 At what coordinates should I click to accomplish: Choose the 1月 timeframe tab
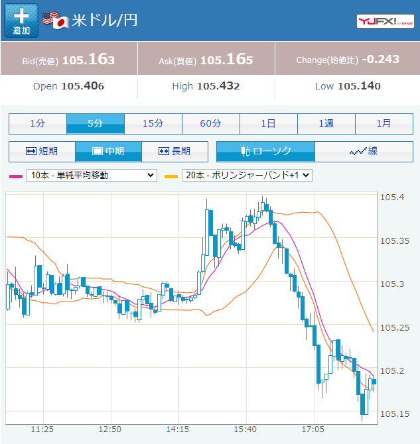point(384,124)
